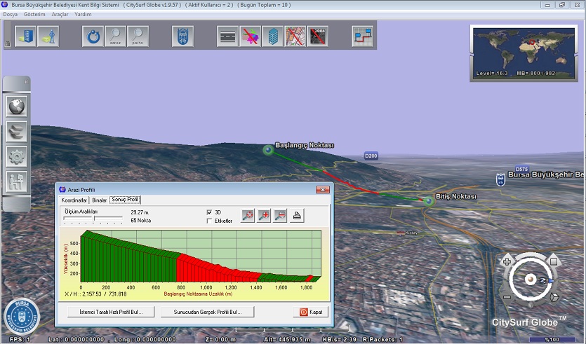The height and width of the screenshot is (344, 586).
Task: Open the Araçlar menu
Action: coord(60,14)
